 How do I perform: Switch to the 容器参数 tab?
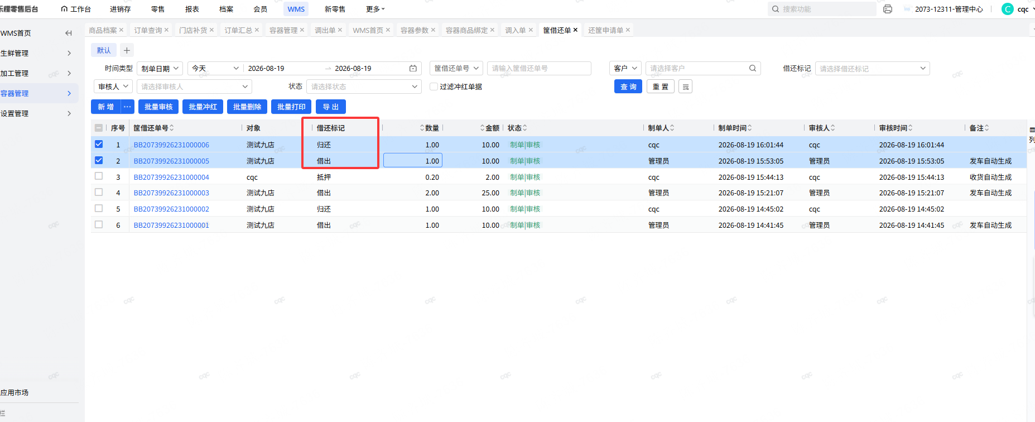point(415,30)
